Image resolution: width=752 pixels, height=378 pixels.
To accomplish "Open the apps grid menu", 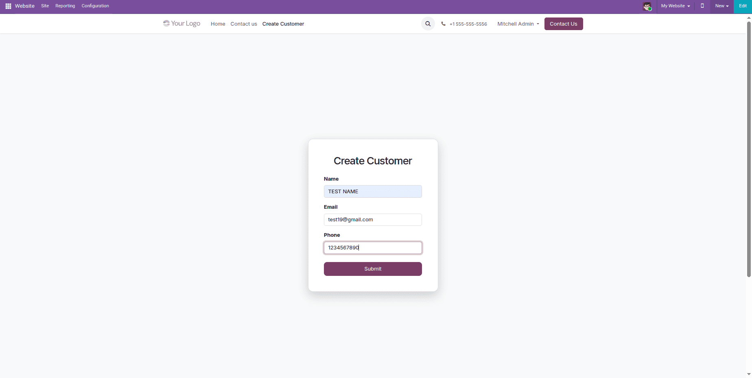I will (8, 6).
